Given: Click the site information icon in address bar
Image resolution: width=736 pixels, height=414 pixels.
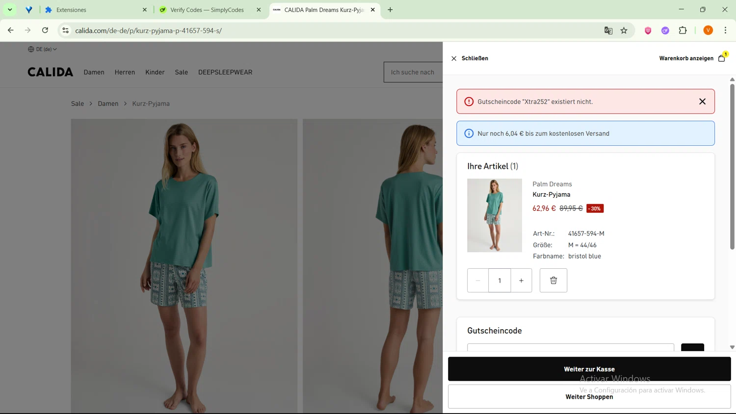Looking at the screenshot, I should [65, 30].
